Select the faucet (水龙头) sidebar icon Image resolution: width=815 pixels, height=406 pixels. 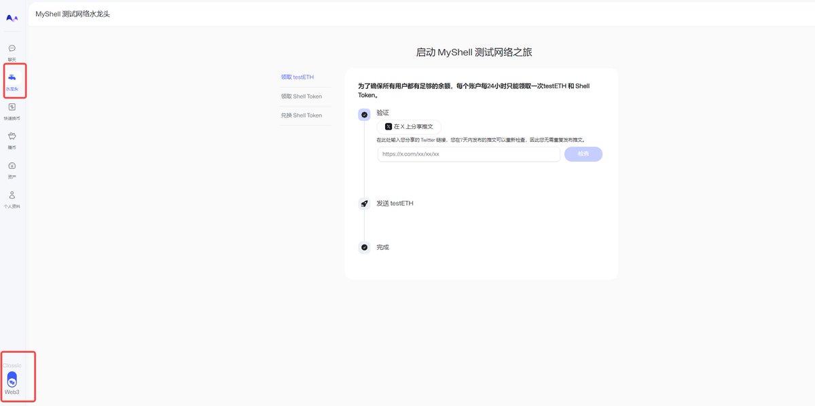coord(12,77)
